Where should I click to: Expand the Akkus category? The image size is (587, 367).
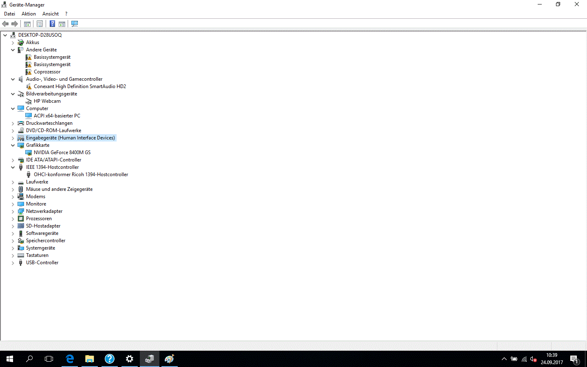(x=13, y=42)
